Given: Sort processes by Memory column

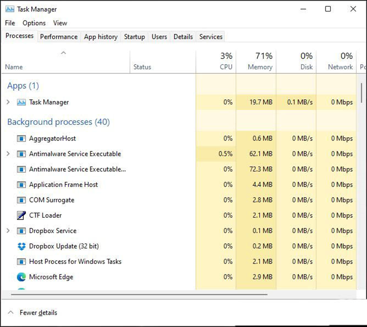Looking at the screenshot, I should click(x=259, y=62).
